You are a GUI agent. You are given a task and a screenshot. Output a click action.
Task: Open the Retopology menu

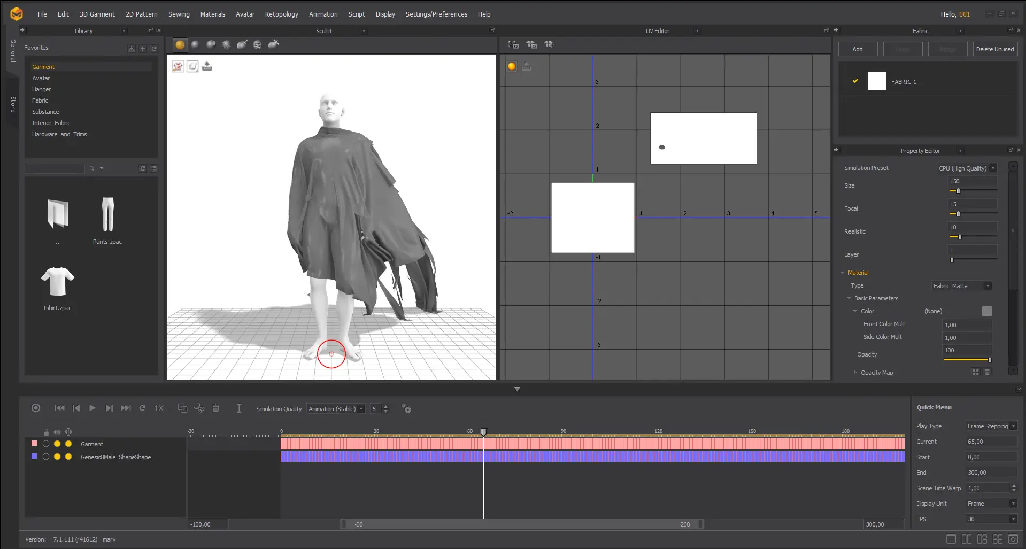tap(281, 14)
